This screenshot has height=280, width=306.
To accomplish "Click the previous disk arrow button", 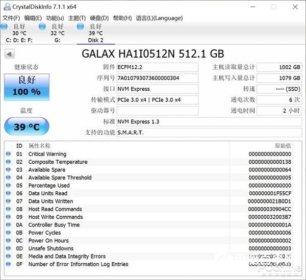I will pos(9,54).
